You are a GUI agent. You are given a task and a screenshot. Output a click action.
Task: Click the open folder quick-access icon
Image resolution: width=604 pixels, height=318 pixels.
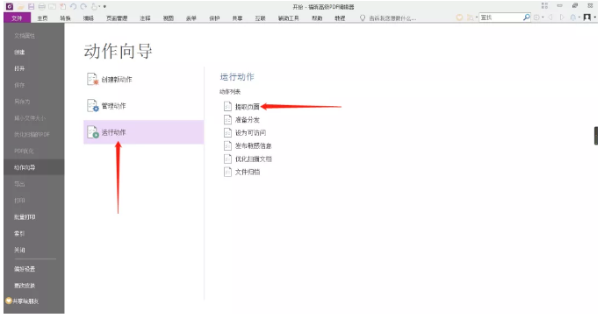(21, 6)
